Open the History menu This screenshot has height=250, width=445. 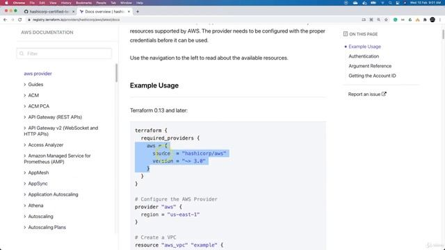coord(66,3)
